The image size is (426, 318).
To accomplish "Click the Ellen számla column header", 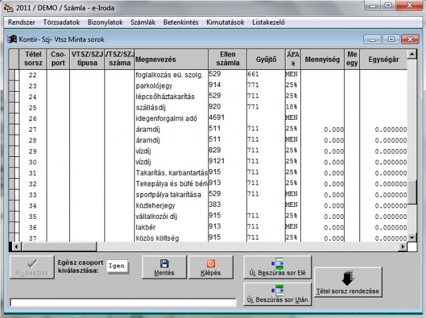I will 226,59.
